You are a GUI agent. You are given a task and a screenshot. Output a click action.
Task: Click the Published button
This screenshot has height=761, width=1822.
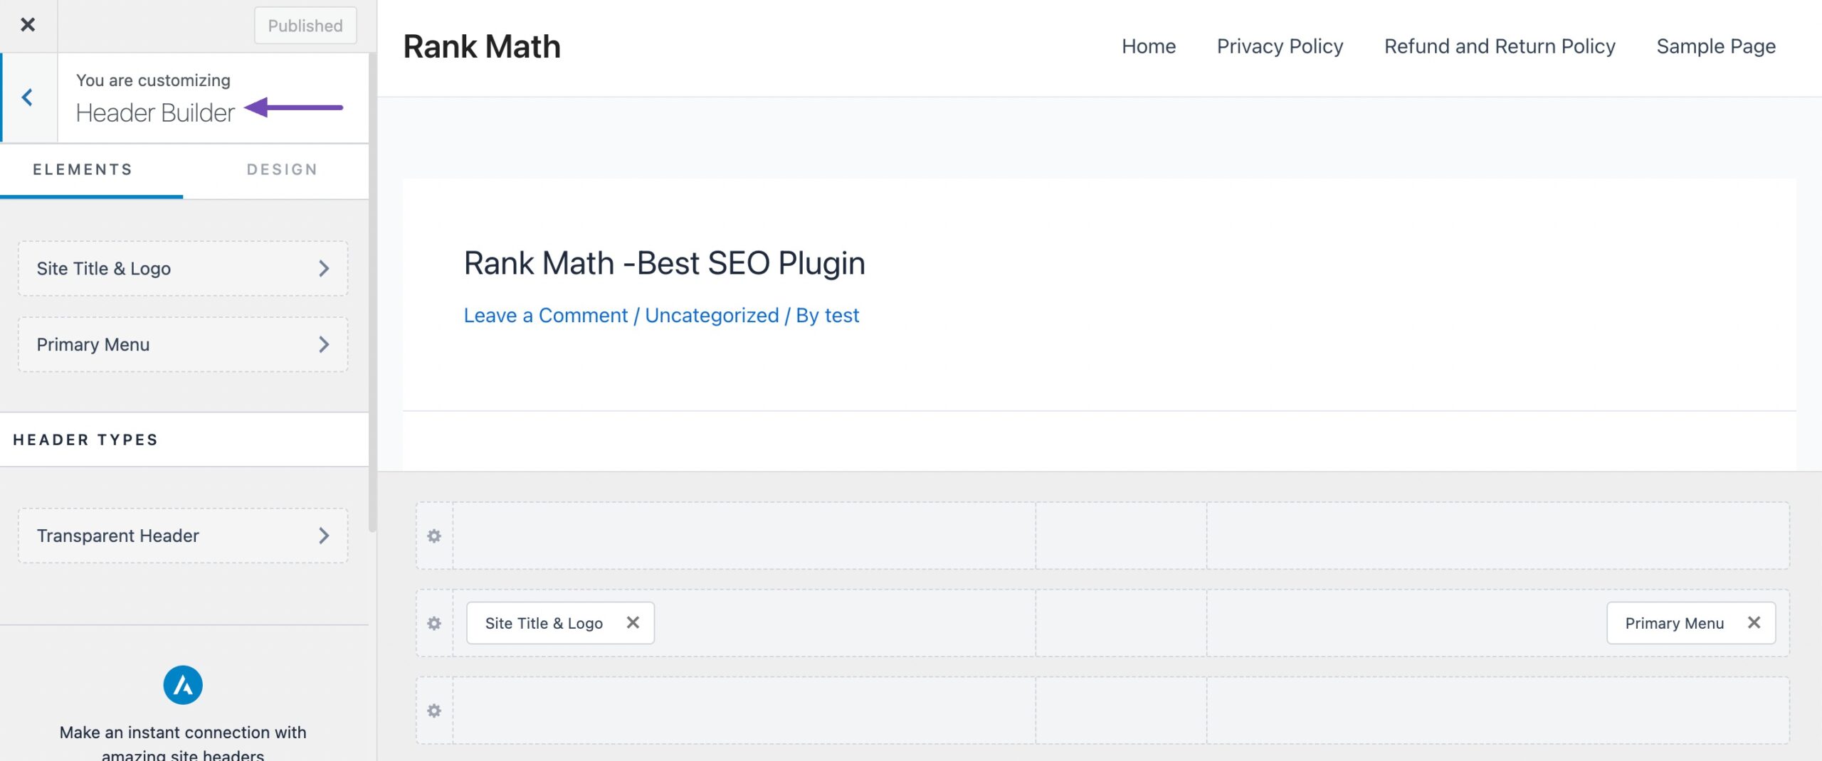[x=305, y=26]
